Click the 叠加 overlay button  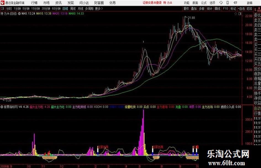(194, 9)
